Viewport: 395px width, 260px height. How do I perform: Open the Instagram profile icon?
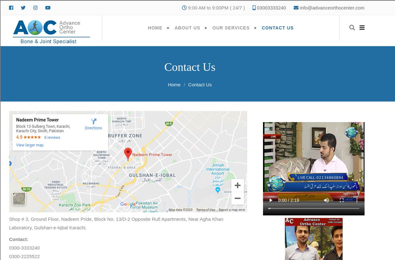35,8
